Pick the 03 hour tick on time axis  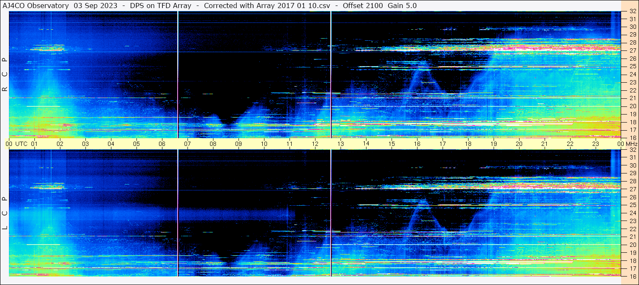(x=85, y=144)
